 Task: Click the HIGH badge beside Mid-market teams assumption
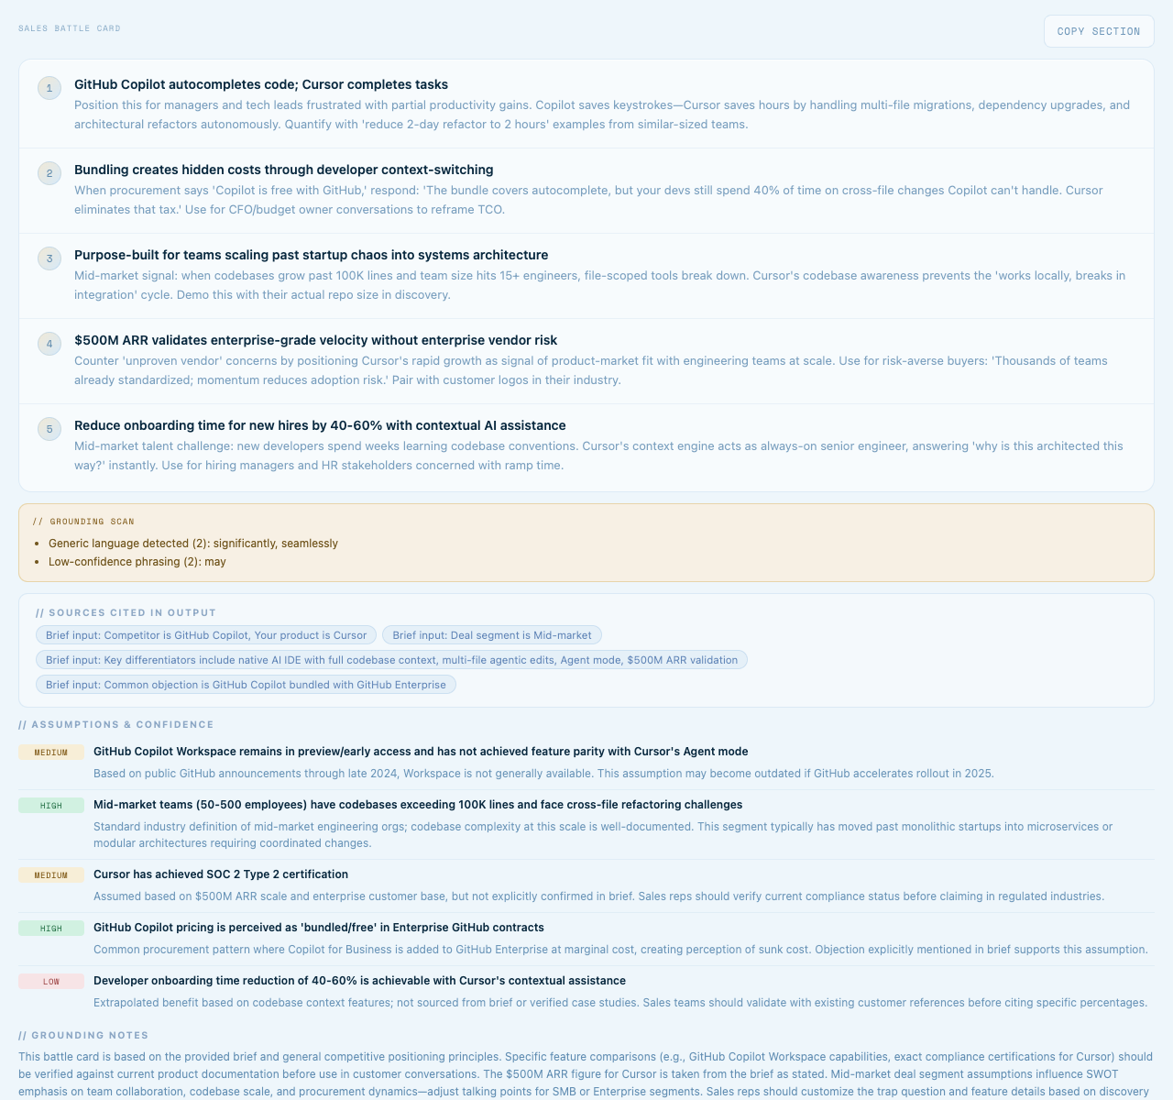point(51,806)
